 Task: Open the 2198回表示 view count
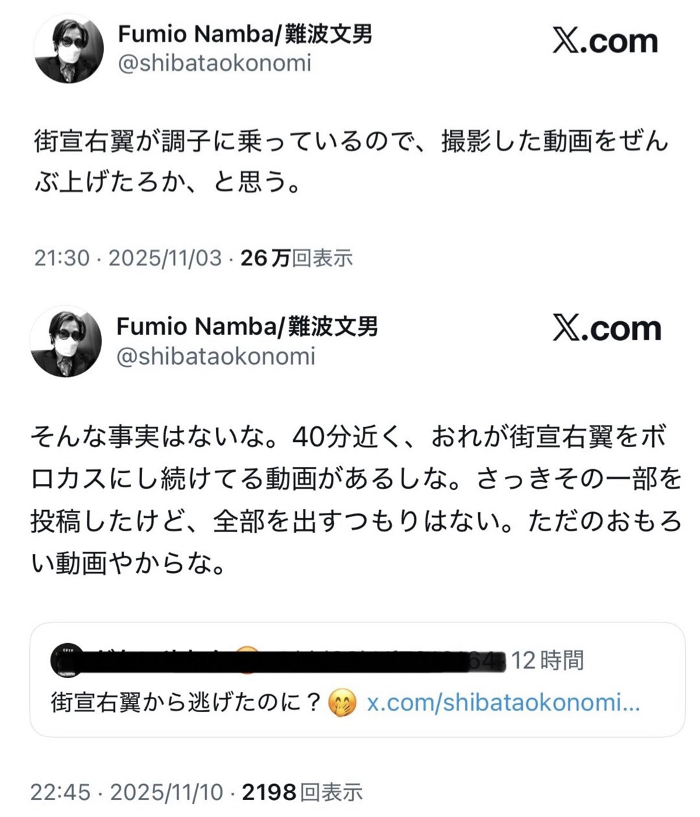click(x=302, y=792)
